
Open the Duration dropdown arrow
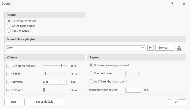pos(64,82)
